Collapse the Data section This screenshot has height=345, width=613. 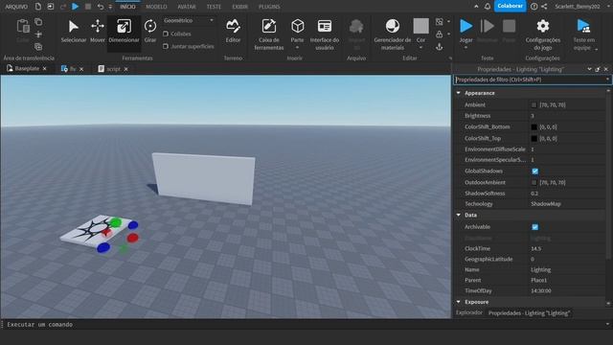coord(459,215)
